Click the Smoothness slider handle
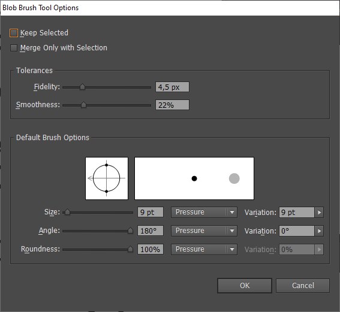 pyautogui.click(x=83, y=105)
